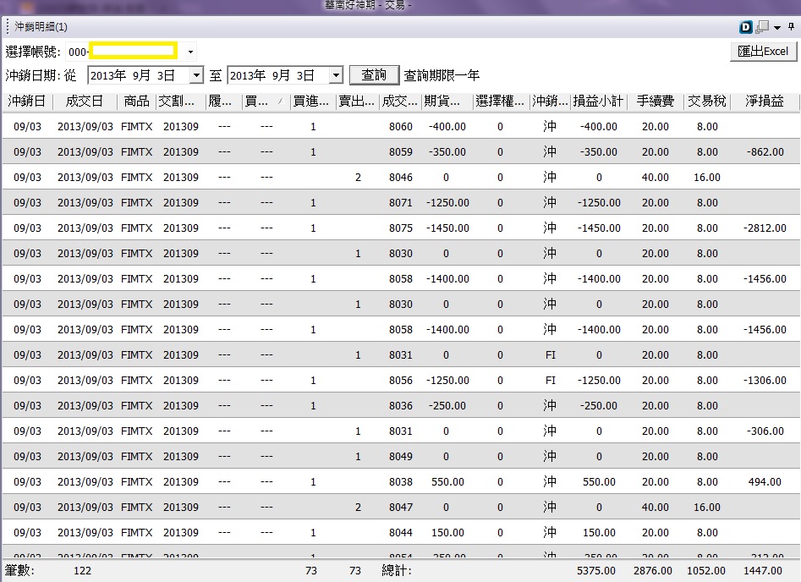
Task: Click the price cell 8049
Action: (401, 456)
